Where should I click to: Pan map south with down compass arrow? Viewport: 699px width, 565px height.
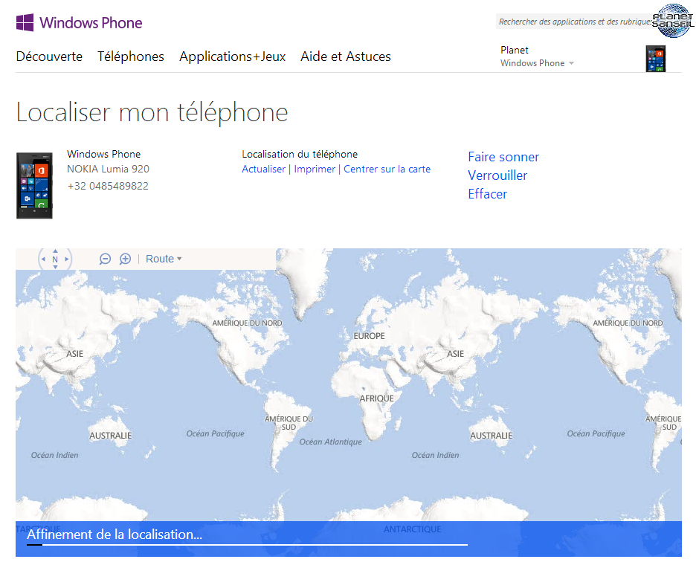tap(55, 267)
